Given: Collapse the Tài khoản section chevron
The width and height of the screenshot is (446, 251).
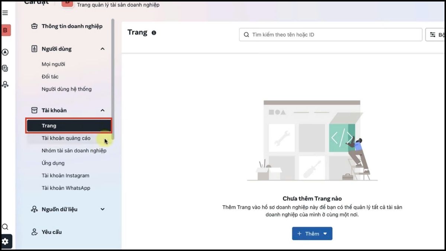Looking at the screenshot, I should pyautogui.click(x=103, y=110).
